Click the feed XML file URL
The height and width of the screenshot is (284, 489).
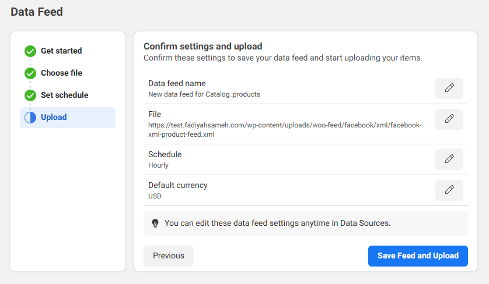click(x=284, y=130)
